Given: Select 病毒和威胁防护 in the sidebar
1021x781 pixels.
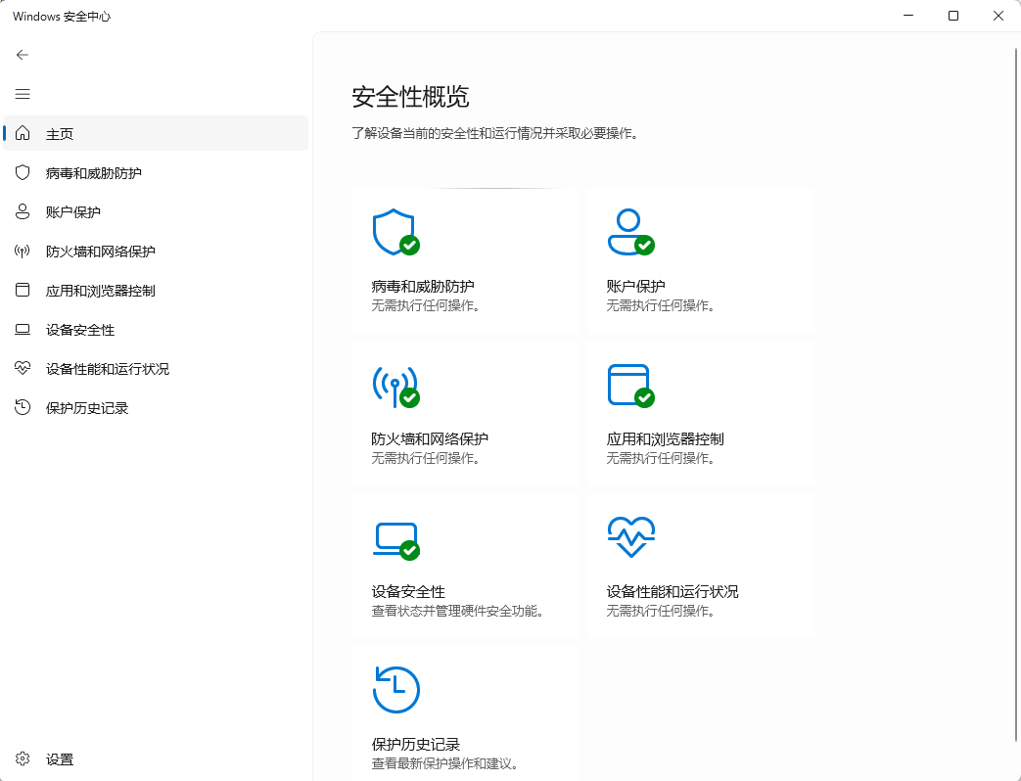Looking at the screenshot, I should (156, 172).
